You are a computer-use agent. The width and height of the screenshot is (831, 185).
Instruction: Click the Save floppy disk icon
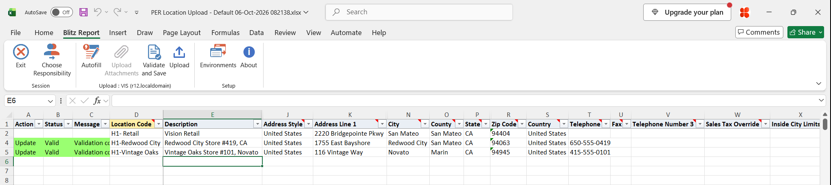[x=84, y=12]
